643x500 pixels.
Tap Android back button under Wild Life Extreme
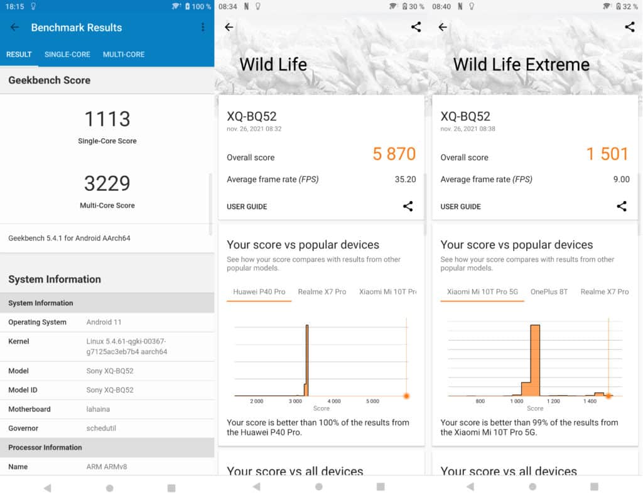pyautogui.click(x=470, y=486)
